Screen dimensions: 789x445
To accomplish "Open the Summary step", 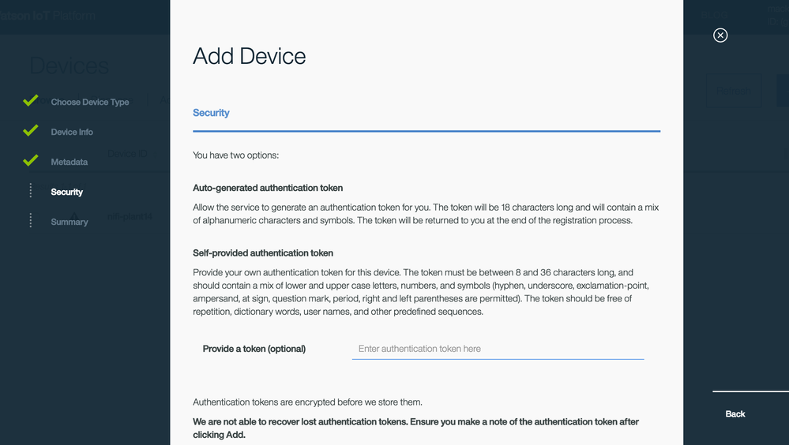I will pyautogui.click(x=70, y=222).
